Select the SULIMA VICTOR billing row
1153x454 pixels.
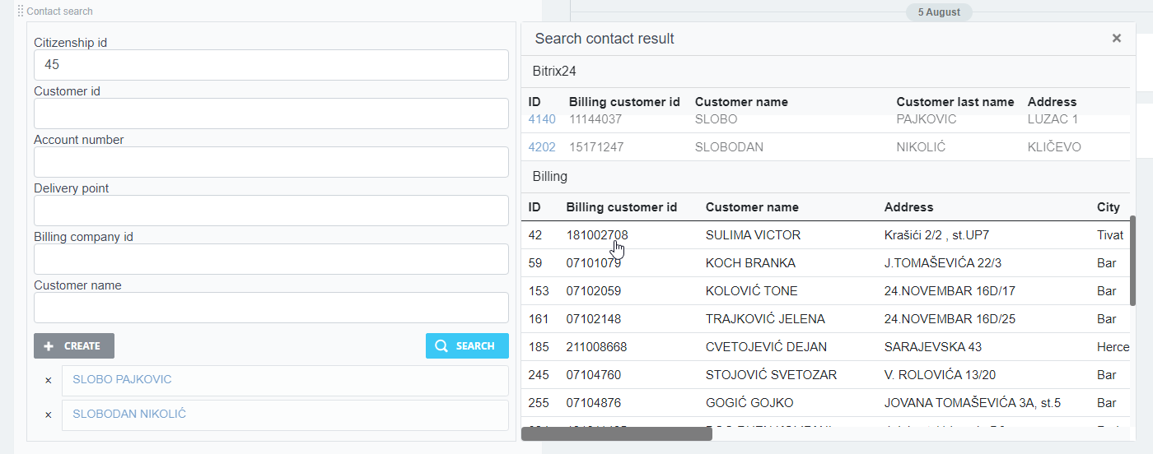[x=753, y=235]
